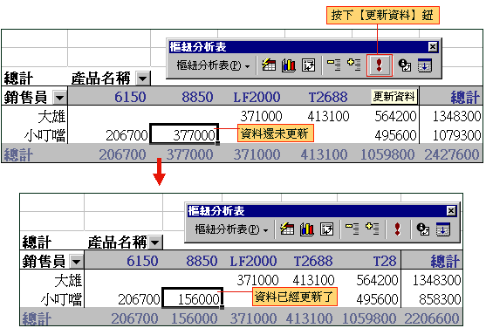Image resolution: width=486 pixels, height=328 pixels.
Task: Open 樞紐分析表(P) menu in toolbar with red-outlined button
Action: click(x=213, y=65)
